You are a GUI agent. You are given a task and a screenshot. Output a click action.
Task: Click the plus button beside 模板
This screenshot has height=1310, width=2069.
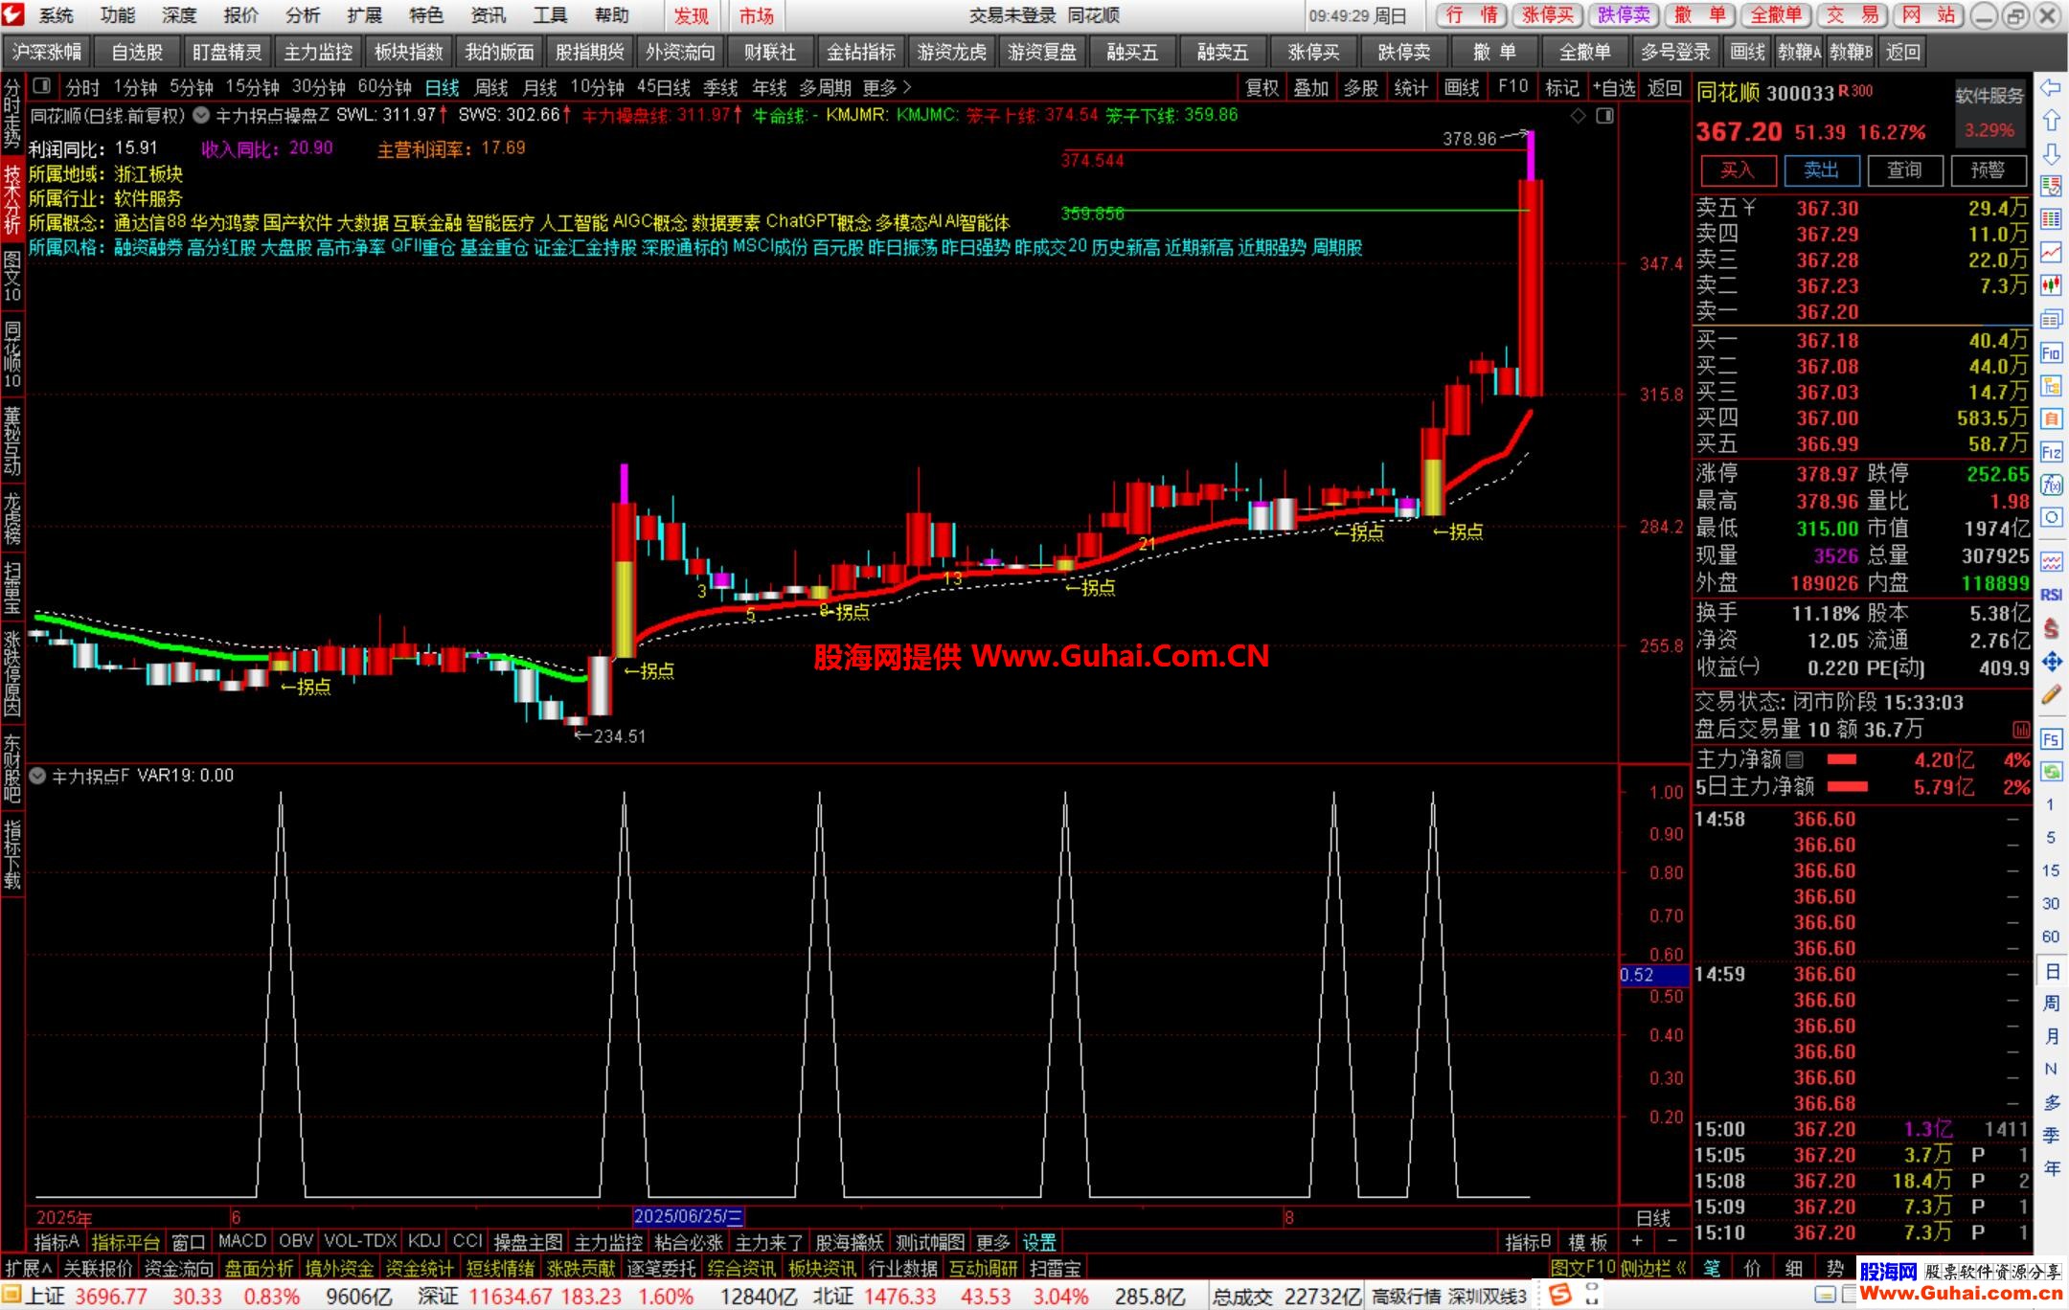click(1636, 1242)
